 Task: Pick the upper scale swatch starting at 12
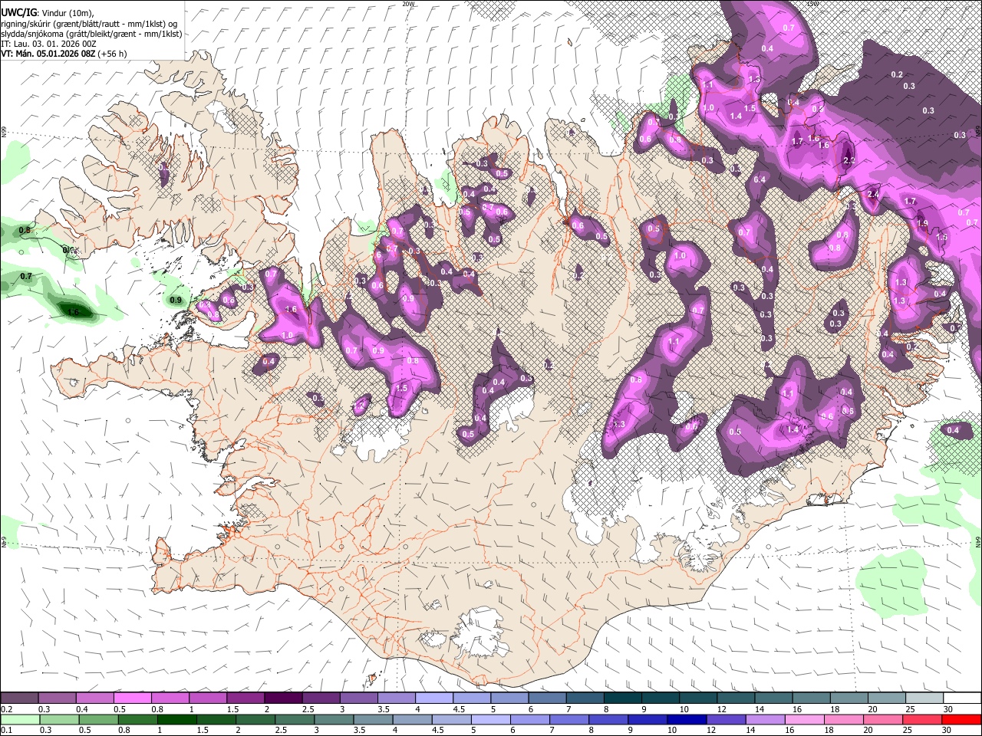pyautogui.click(x=736, y=698)
